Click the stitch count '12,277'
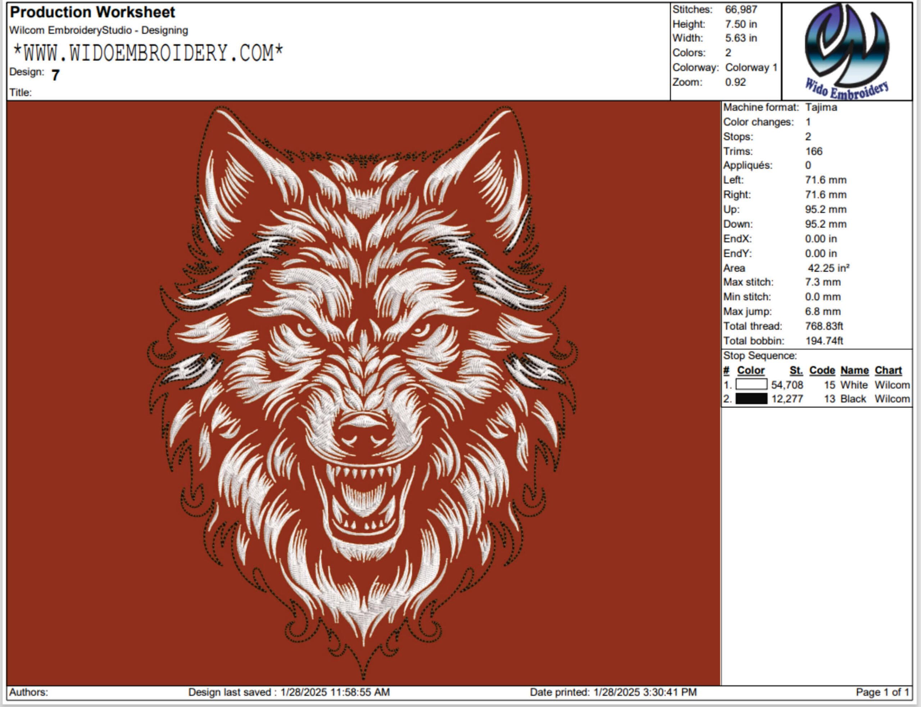Viewport: 921px width, 707px height. point(787,399)
